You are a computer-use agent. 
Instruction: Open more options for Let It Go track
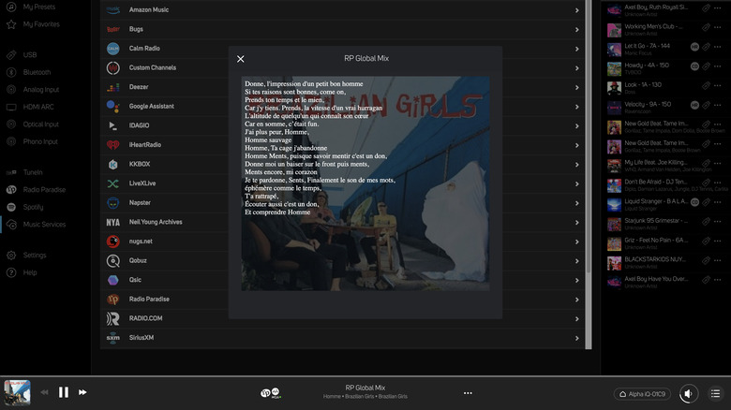[719, 46]
